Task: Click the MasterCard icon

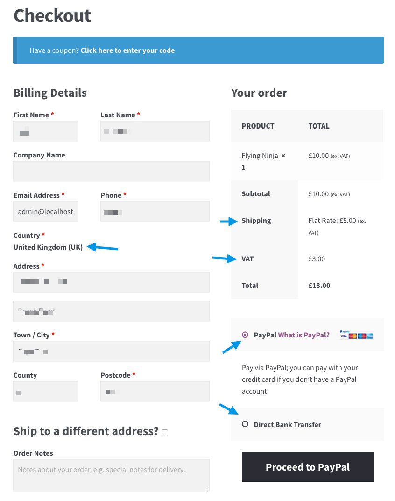Action: click(353, 336)
